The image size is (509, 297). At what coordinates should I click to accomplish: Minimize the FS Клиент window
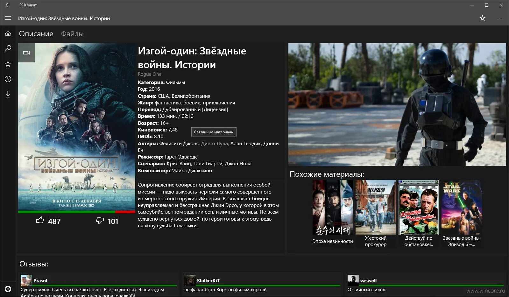[x=472, y=5]
